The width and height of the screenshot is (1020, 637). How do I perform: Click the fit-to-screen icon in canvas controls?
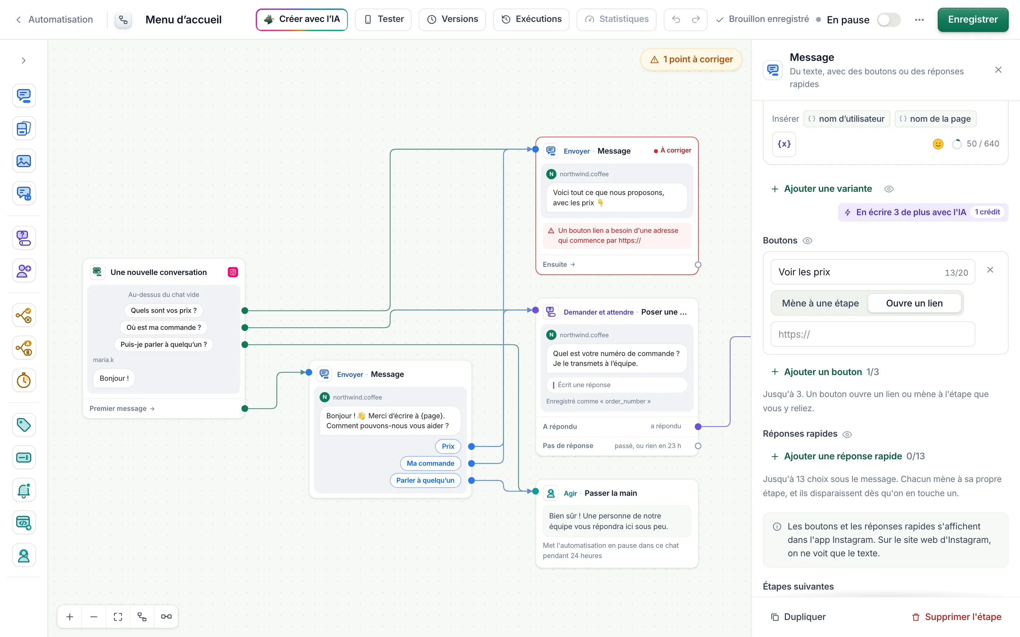(x=118, y=616)
